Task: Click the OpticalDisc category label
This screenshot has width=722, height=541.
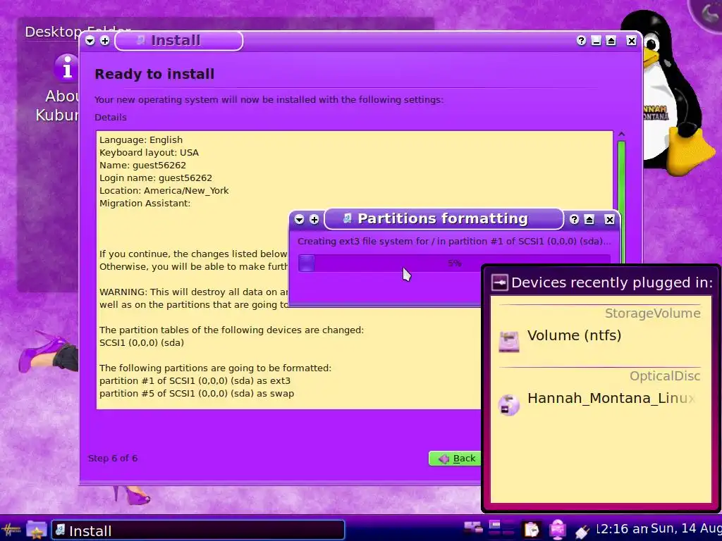Action: point(665,376)
